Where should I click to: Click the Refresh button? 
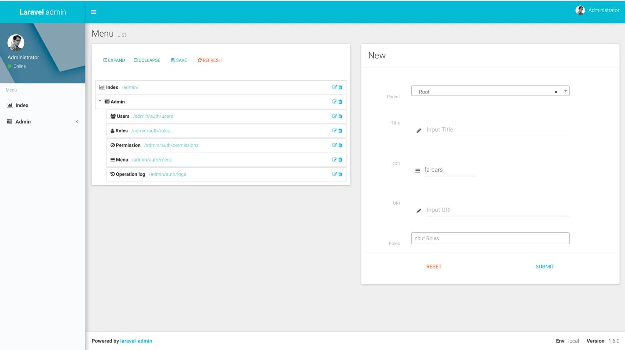[210, 60]
